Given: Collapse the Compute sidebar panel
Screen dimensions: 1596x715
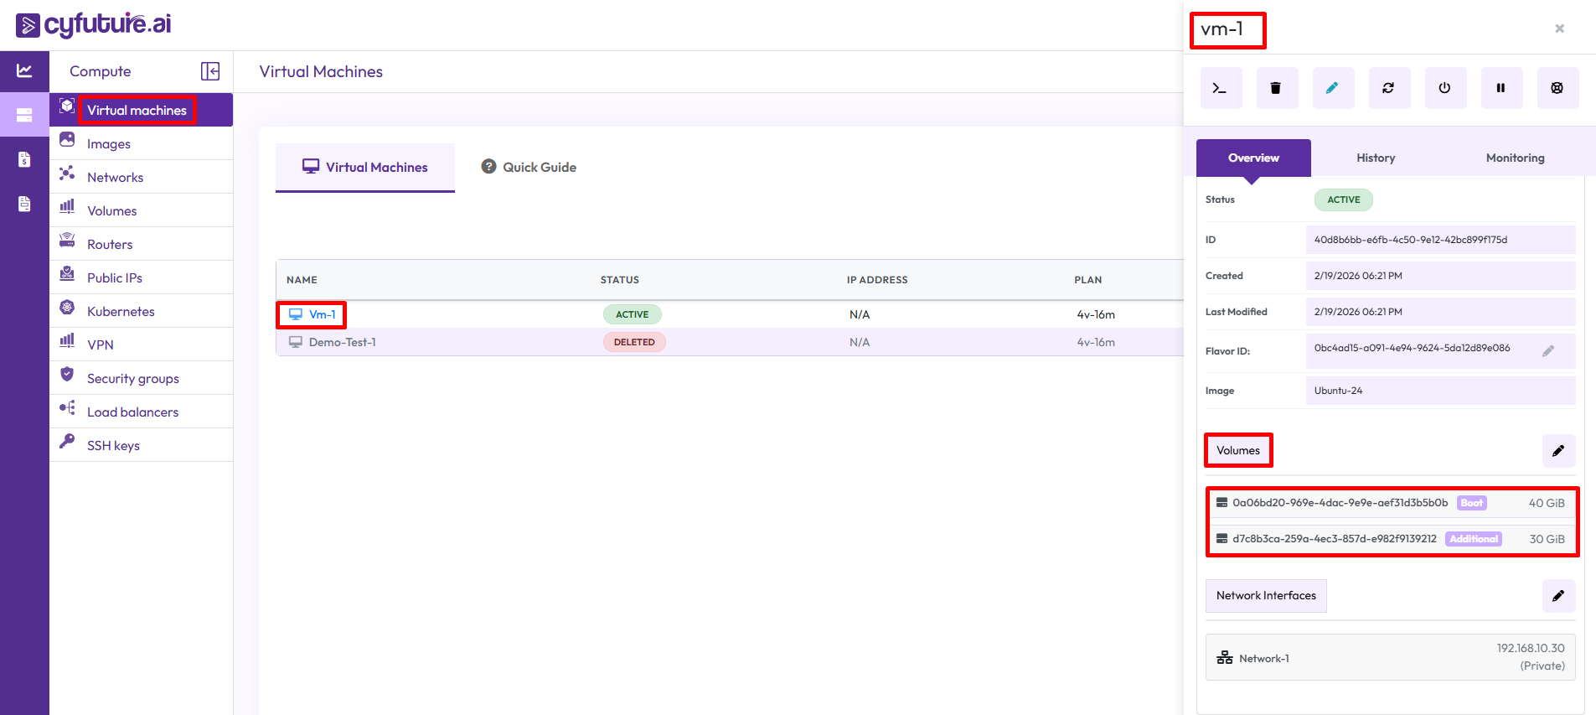Looking at the screenshot, I should point(210,71).
